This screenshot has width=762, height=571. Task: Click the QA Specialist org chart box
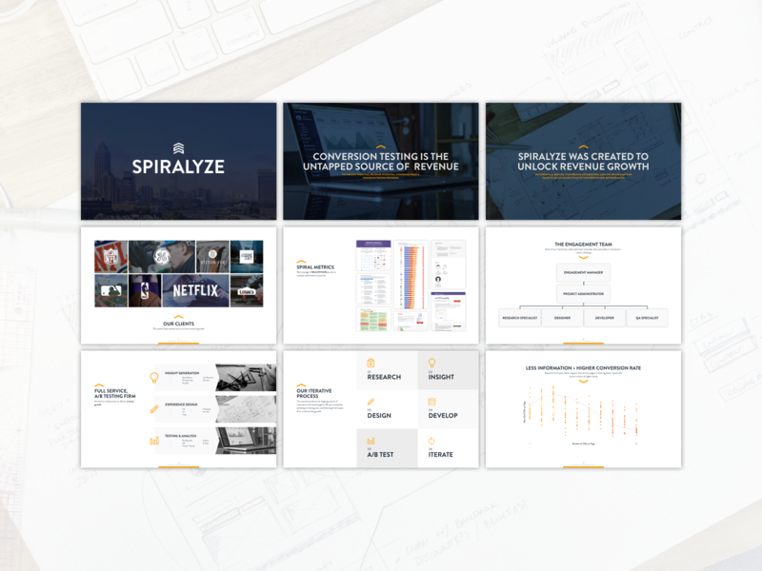[647, 318]
